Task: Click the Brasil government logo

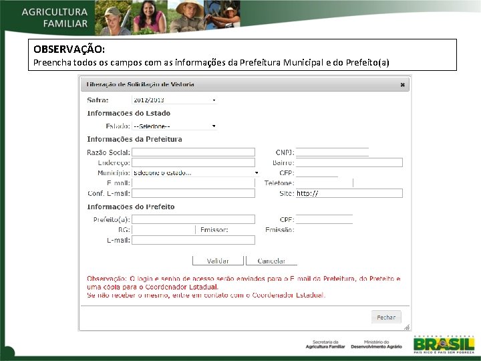Action: click(x=444, y=345)
